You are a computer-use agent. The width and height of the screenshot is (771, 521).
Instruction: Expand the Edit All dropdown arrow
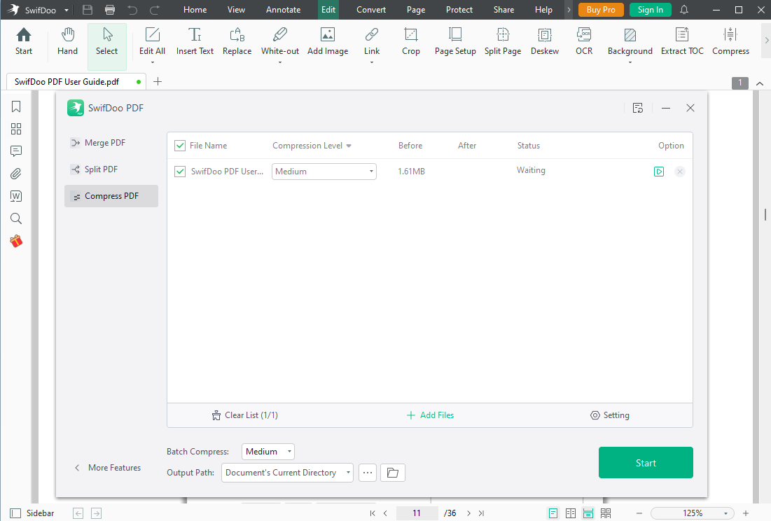[153, 62]
